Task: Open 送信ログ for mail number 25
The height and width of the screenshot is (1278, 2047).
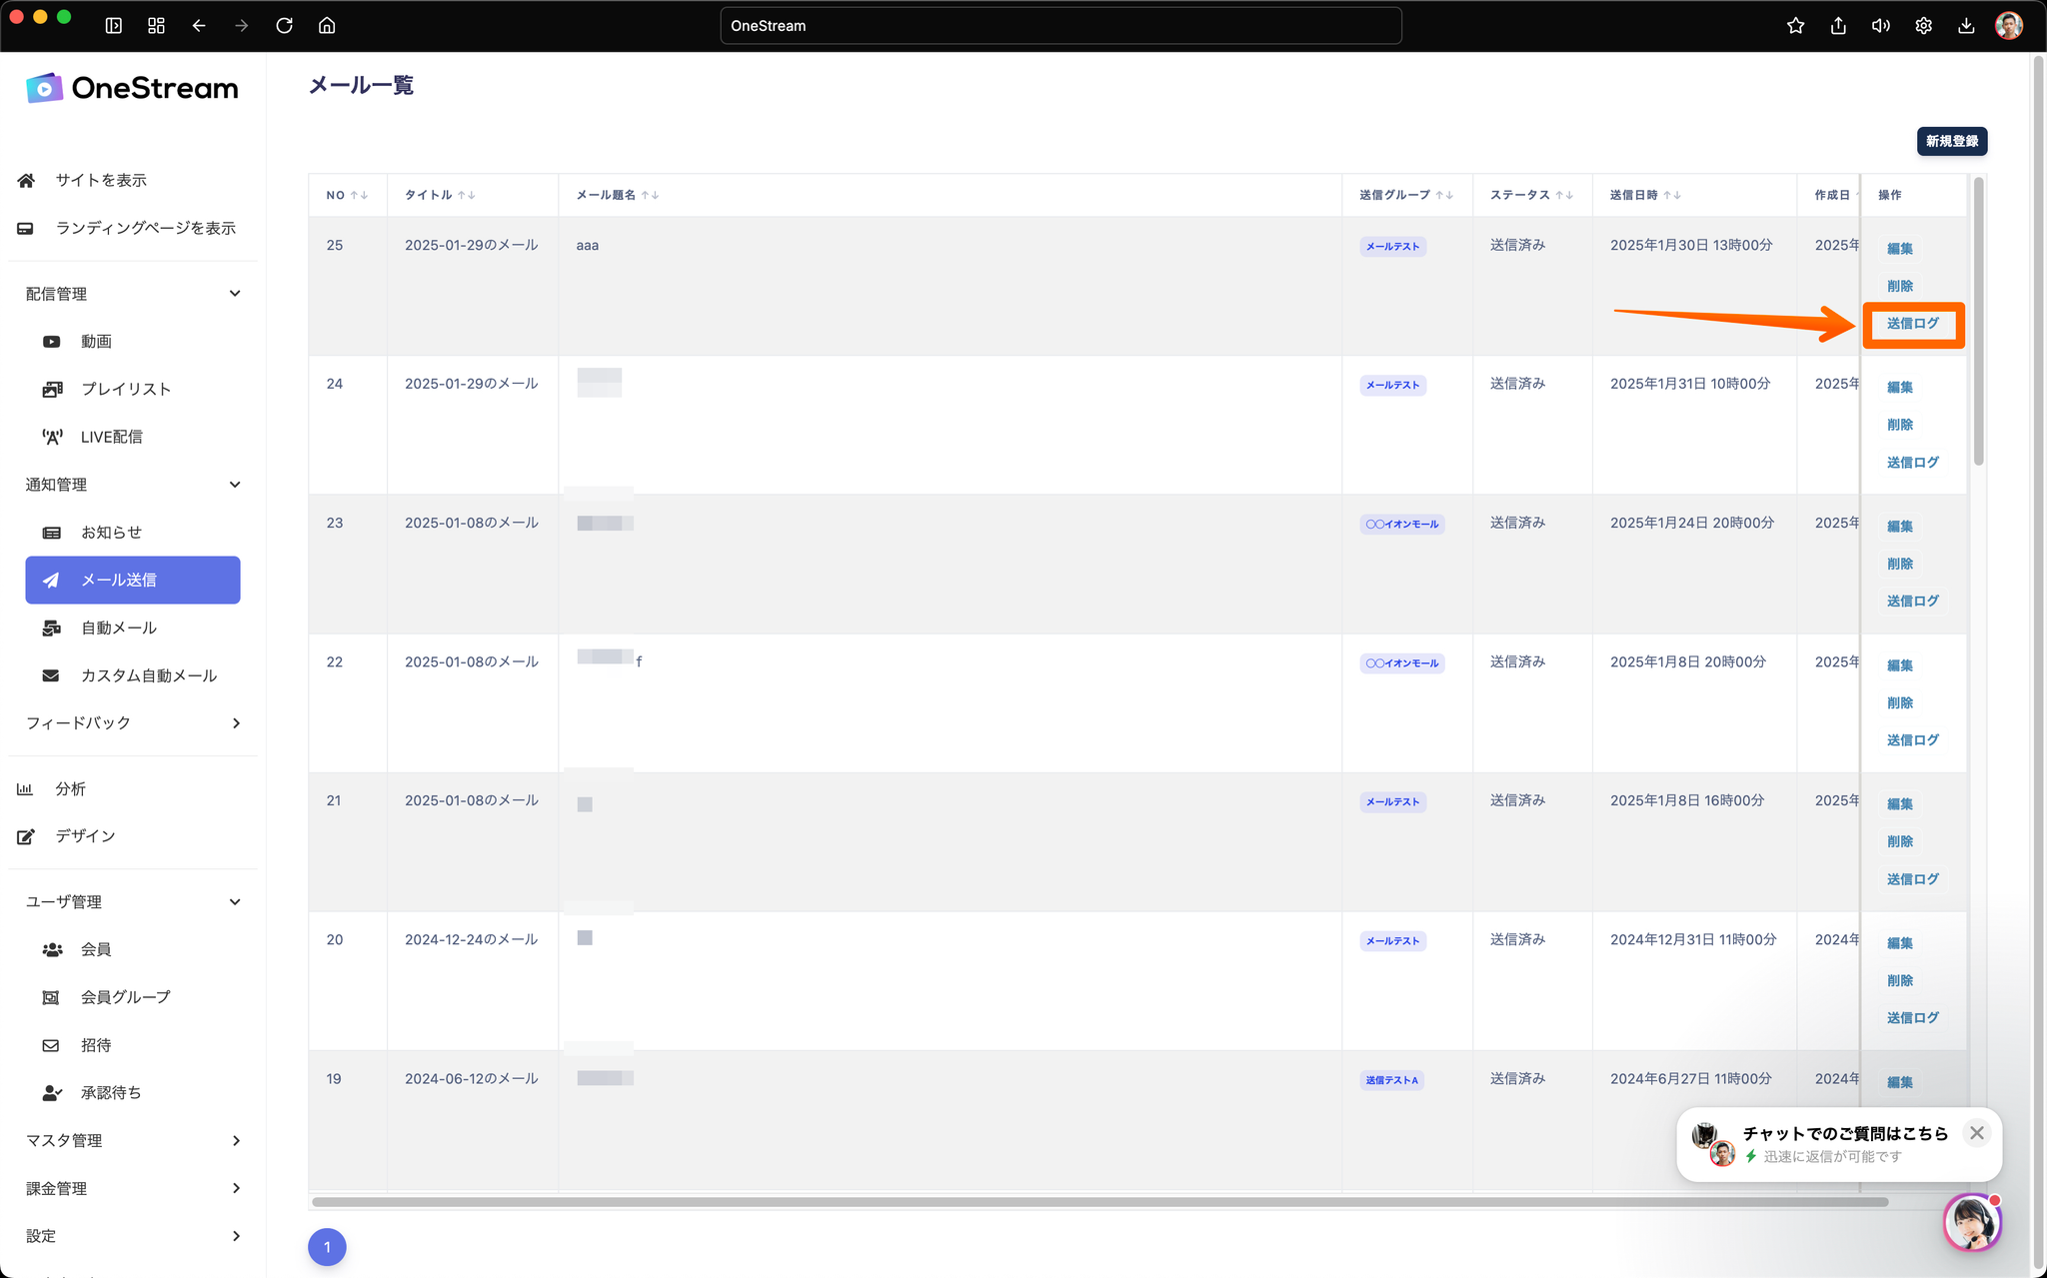Action: tap(1912, 324)
